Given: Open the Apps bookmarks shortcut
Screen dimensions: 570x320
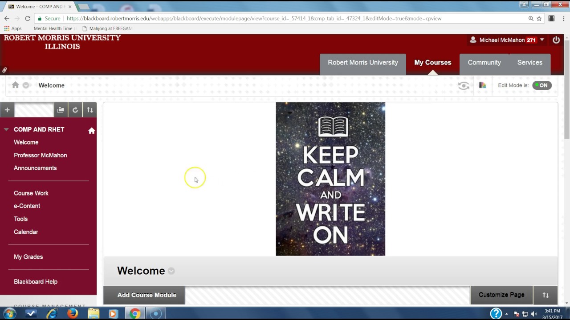Looking at the screenshot, I should [13, 28].
